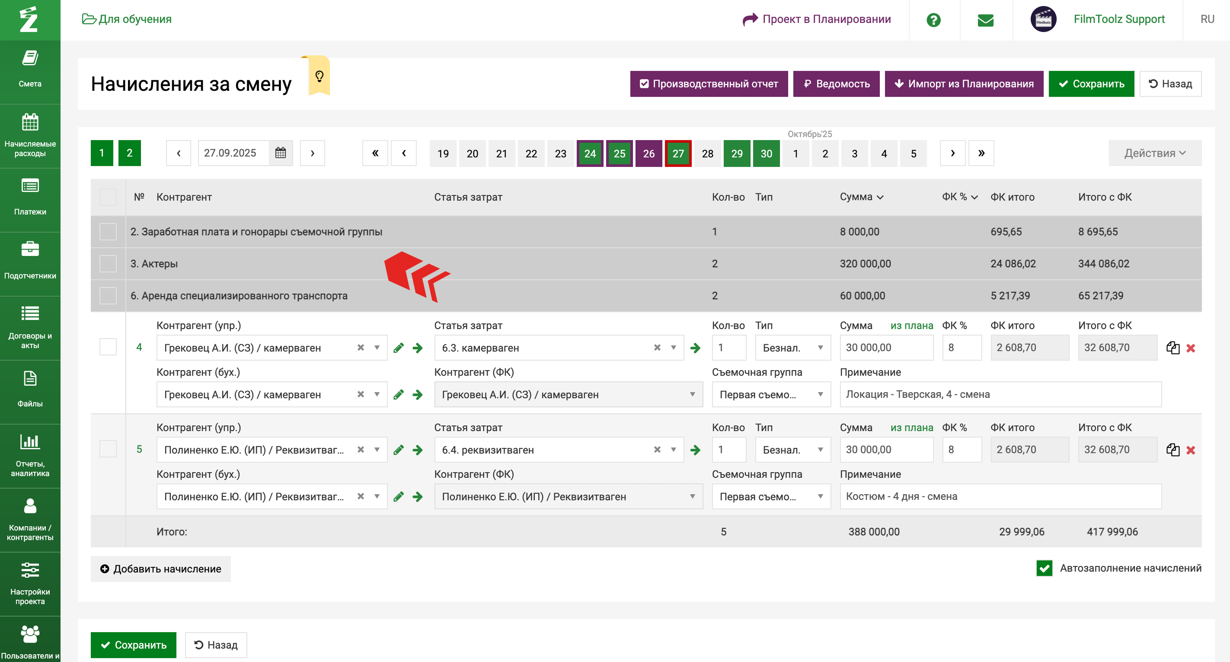Delete row 4 with red cross

click(x=1190, y=348)
